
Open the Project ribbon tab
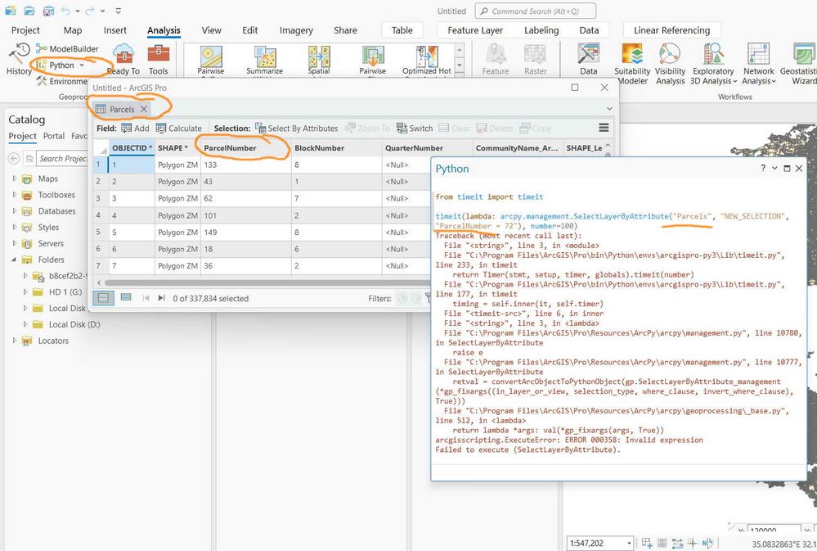(x=25, y=30)
